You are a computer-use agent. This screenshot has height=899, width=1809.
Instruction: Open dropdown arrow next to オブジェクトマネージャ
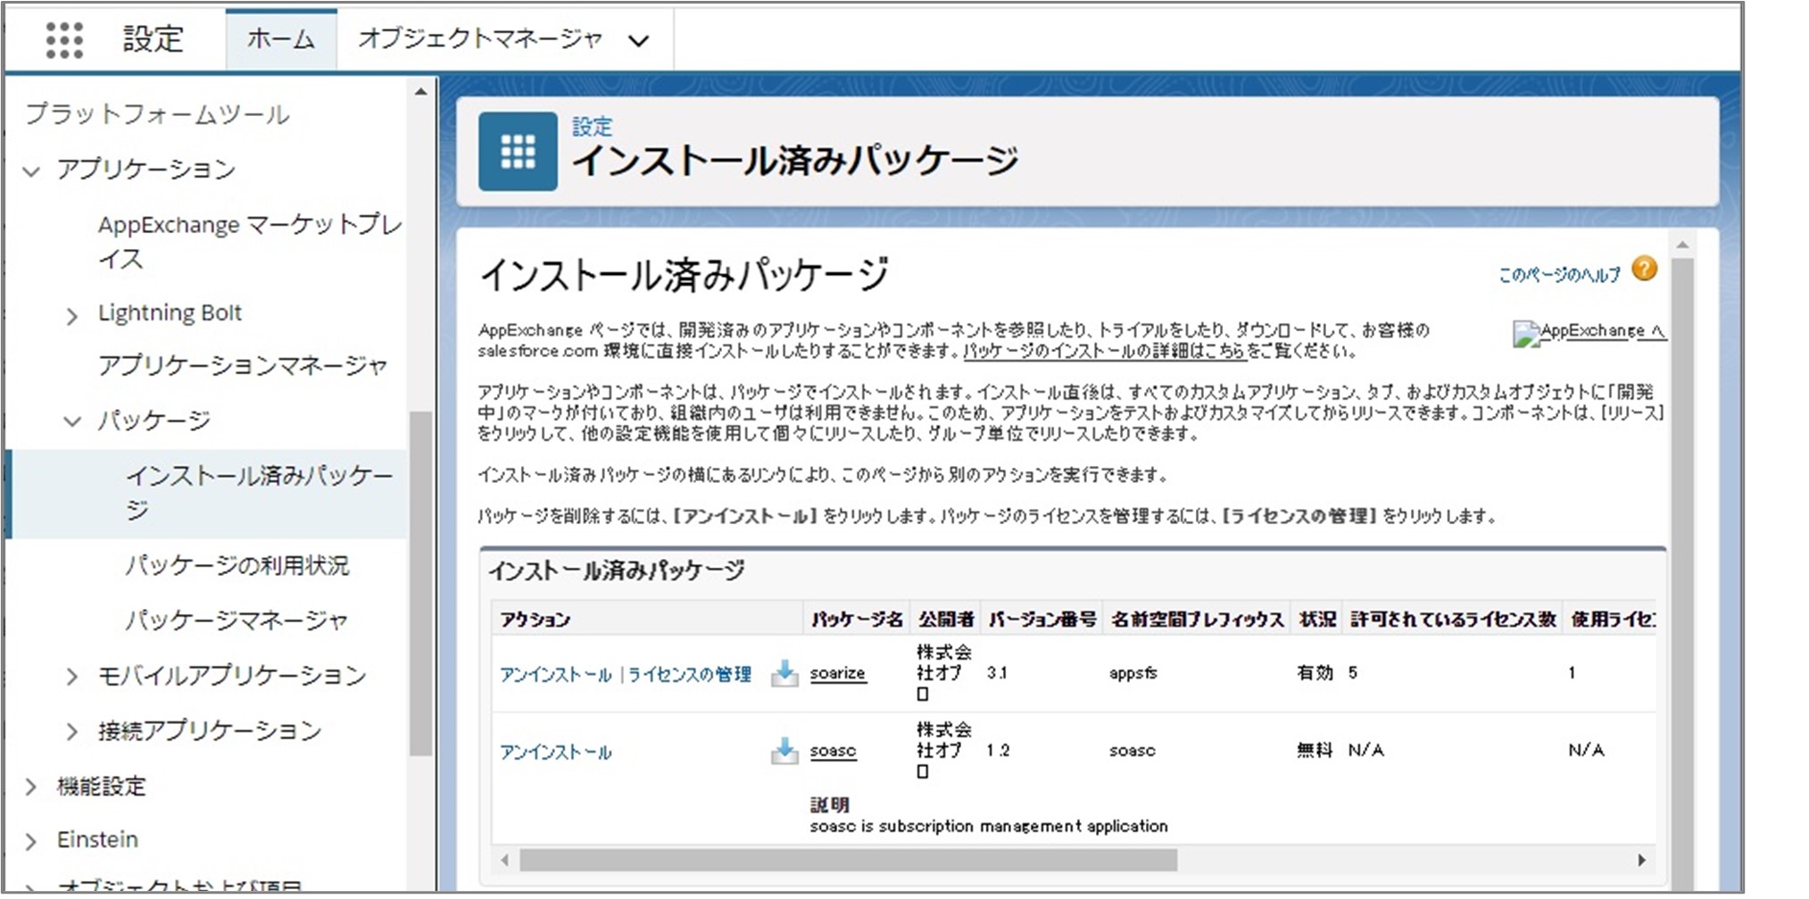638,41
